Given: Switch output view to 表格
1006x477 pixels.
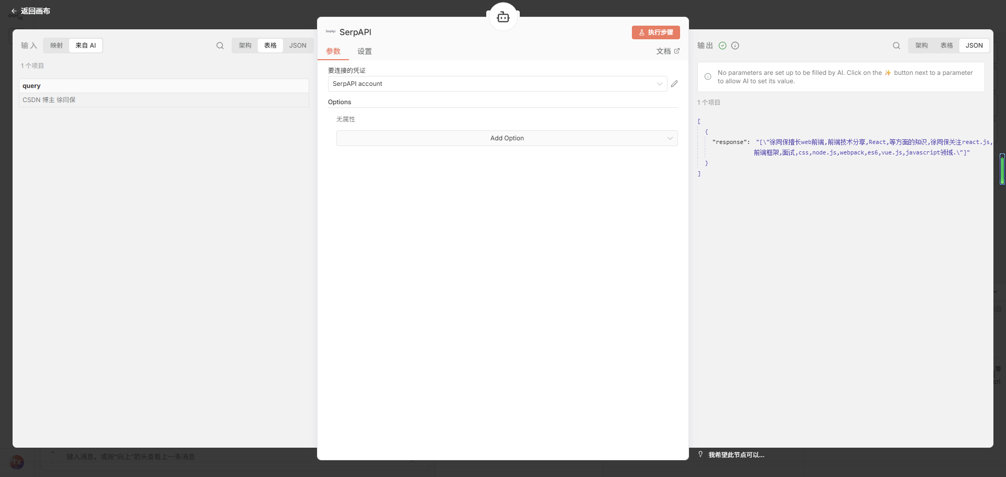Looking at the screenshot, I should (947, 46).
